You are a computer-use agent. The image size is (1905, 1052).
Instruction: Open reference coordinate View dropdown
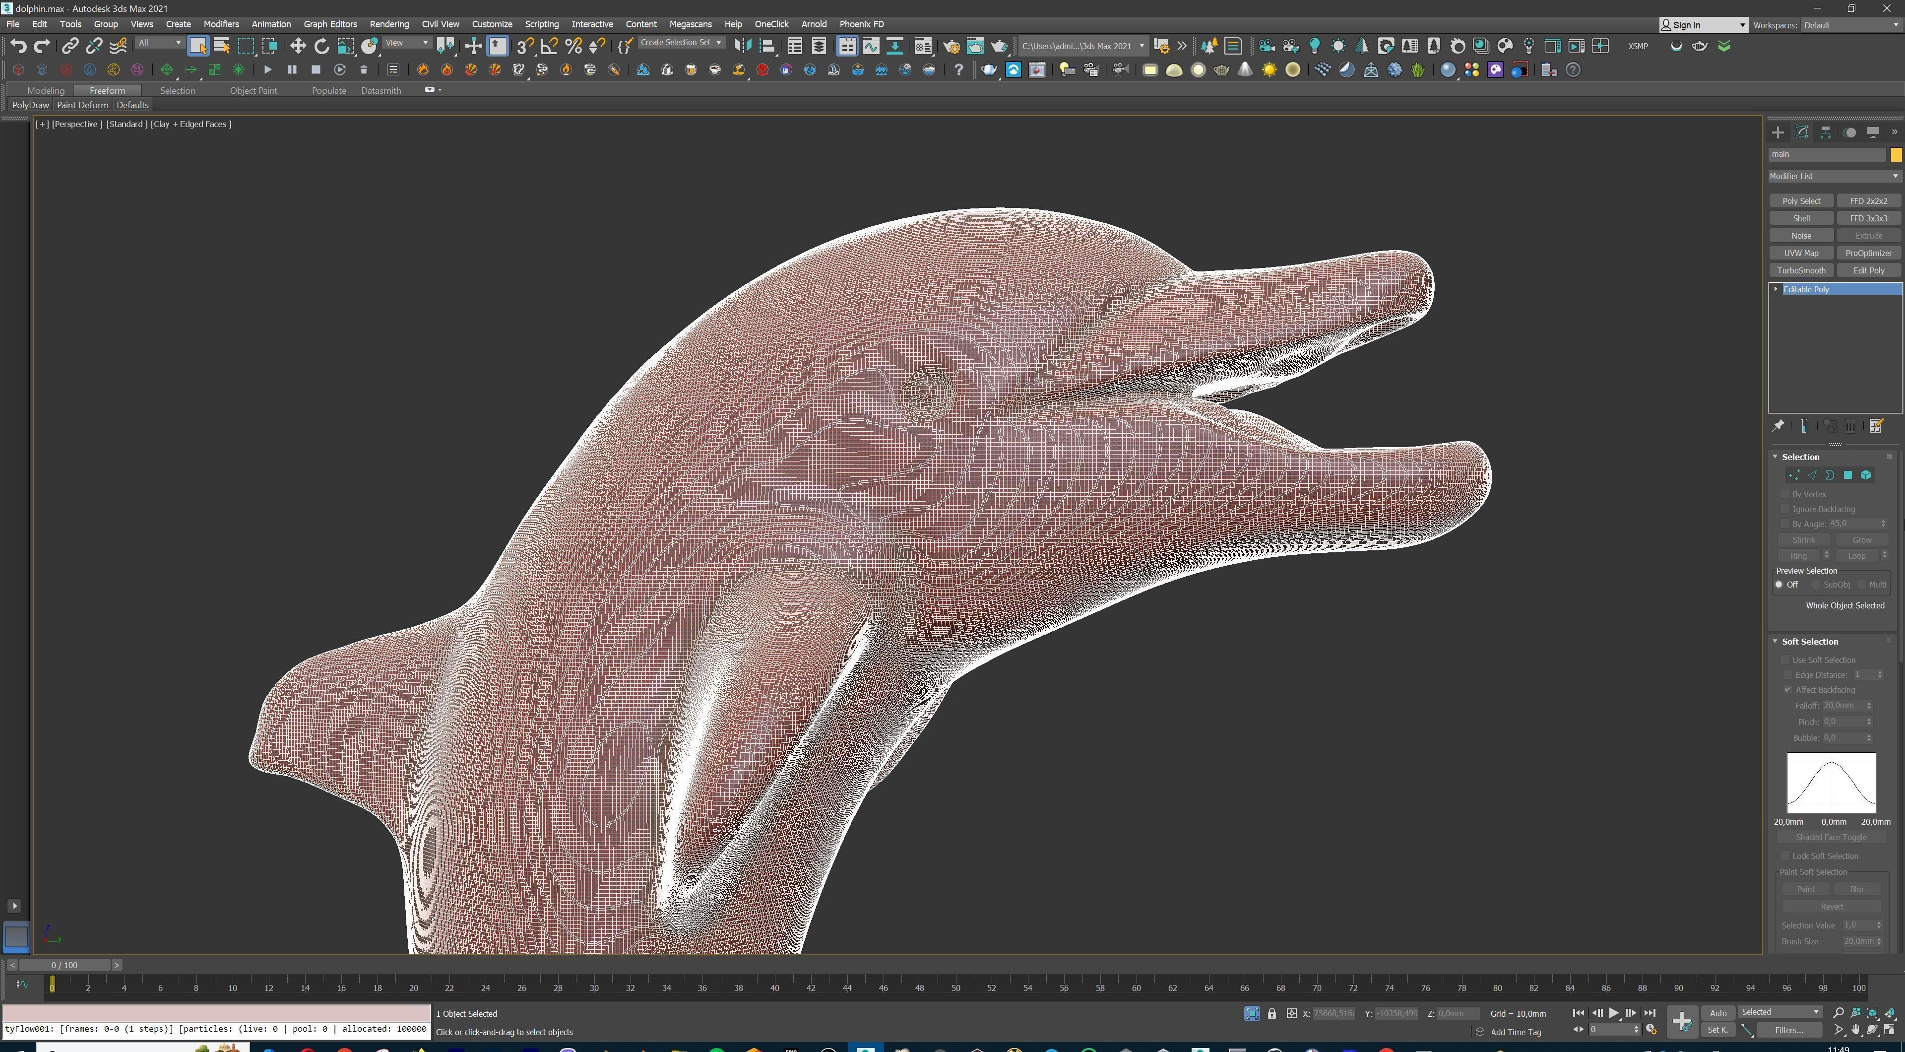(407, 43)
